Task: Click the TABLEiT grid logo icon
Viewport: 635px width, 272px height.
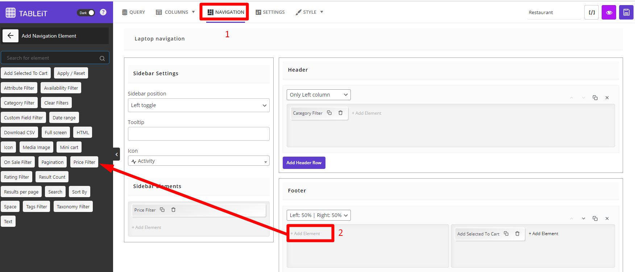Action: click(x=11, y=13)
